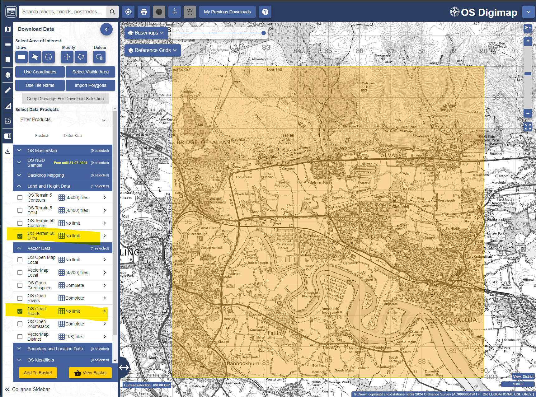The height and width of the screenshot is (397, 536).
Task: Expand the Backdrop Mapping section
Action: (x=63, y=175)
